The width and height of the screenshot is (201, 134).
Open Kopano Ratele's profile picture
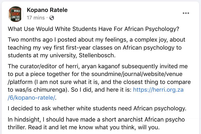click(x=16, y=14)
